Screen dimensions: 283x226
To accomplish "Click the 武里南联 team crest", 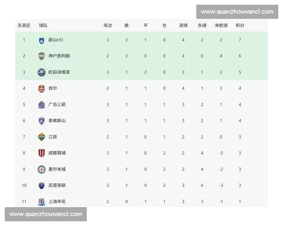I will pyautogui.click(x=42, y=186).
